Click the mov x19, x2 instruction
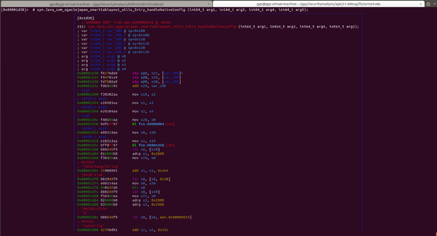437x236 pixels. pyautogui.click(x=144, y=95)
